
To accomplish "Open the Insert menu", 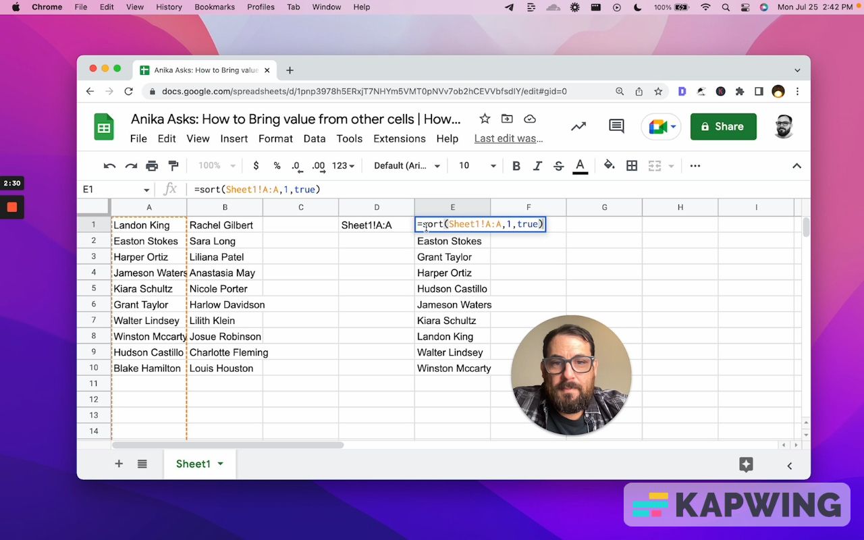I will (x=234, y=138).
